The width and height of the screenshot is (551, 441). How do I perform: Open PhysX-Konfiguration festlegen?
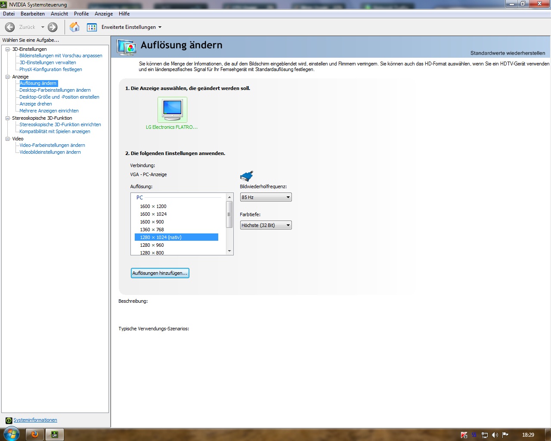(x=51, y=69)
